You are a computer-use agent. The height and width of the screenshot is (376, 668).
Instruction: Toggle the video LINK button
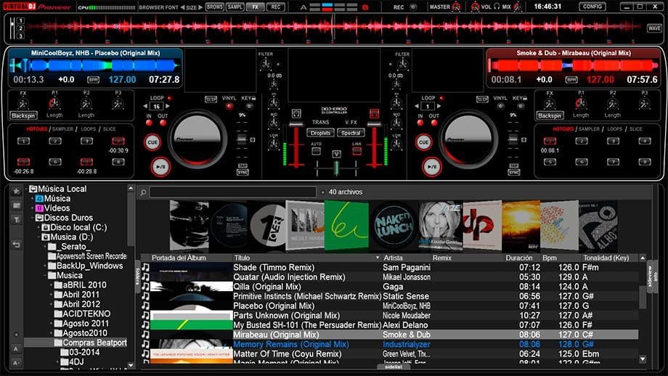click(357, 151)
